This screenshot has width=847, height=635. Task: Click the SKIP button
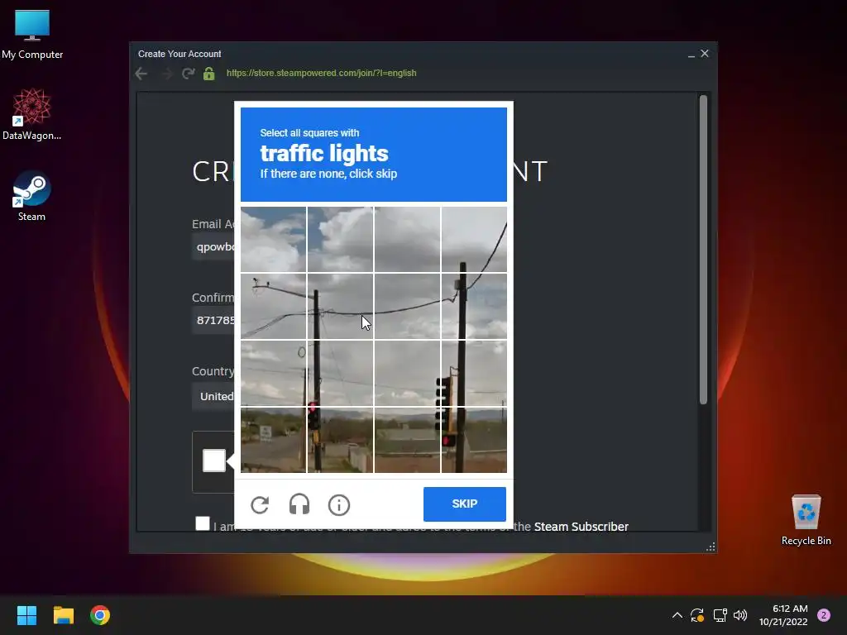[465, 504]
